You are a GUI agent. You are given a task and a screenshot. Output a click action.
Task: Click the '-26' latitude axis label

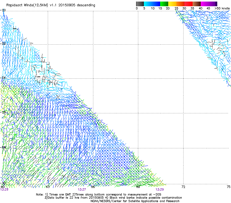(x=3, y=112)
